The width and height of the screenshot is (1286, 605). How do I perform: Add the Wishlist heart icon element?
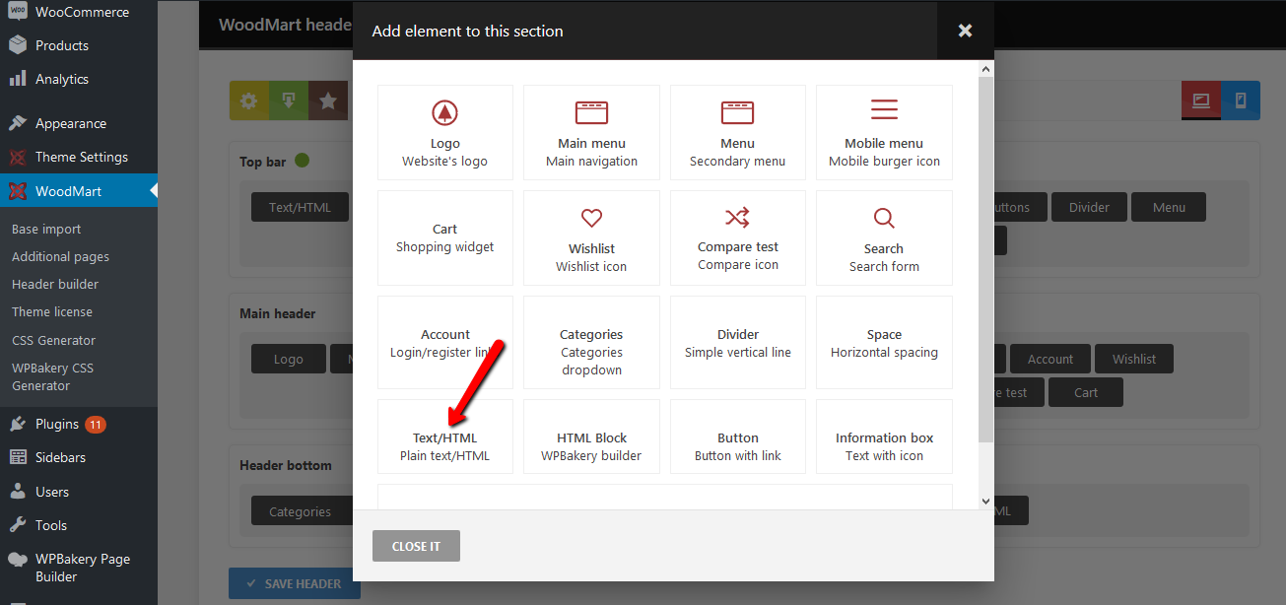click(x=591, y=237)
